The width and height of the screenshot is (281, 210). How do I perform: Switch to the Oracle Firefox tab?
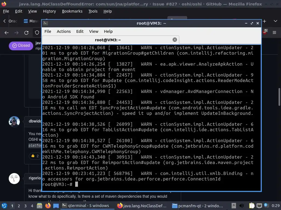pos(13,21)
